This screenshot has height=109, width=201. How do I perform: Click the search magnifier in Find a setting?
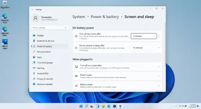66,28
